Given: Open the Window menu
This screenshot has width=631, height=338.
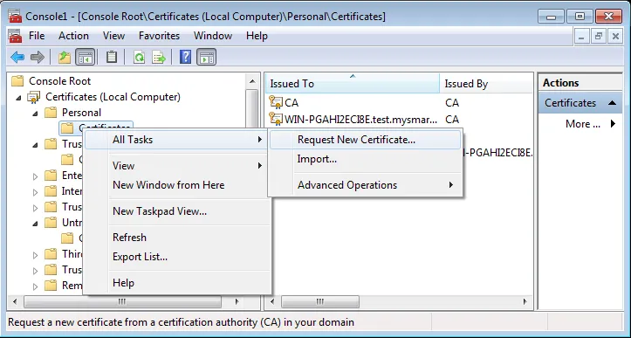Looking at the screenshot, I should click(x=213, y=36).
